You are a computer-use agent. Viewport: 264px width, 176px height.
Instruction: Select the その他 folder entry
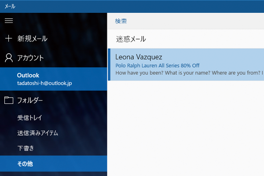click(x=53, y=164)
